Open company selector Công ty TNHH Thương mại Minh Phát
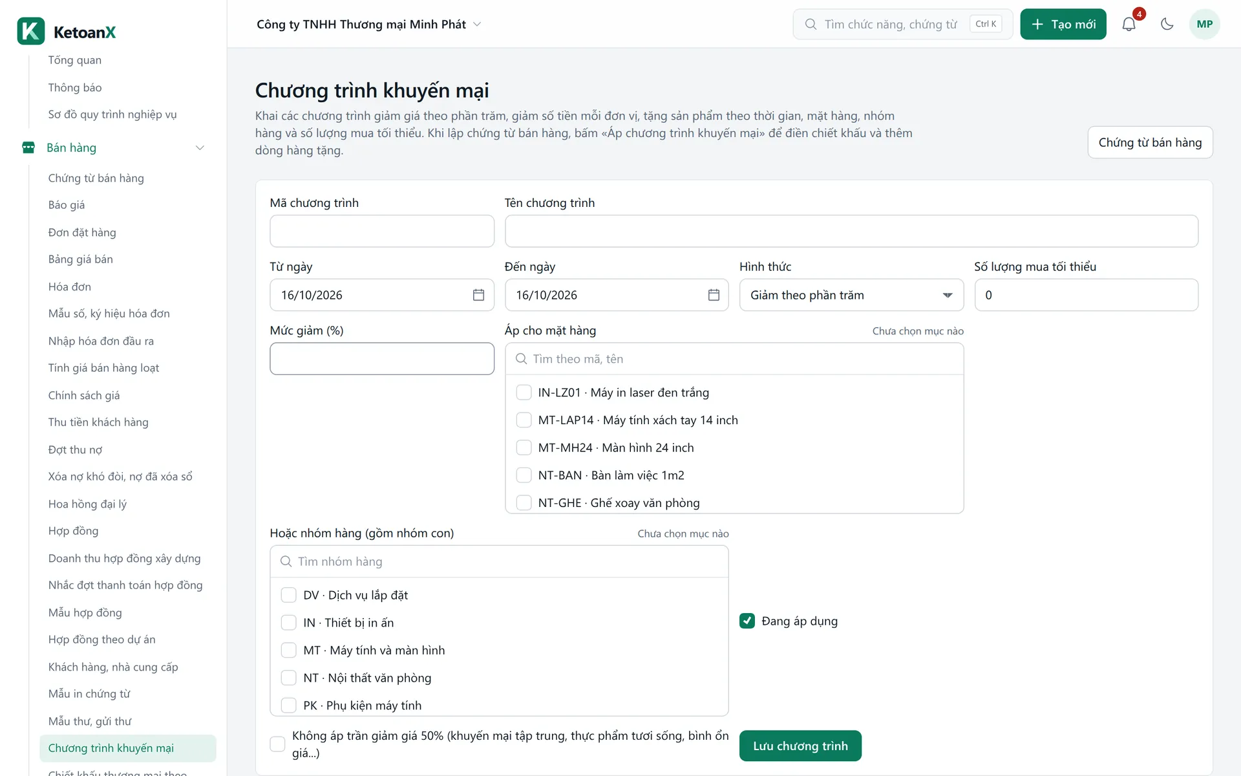Viewport: 1241px width, 776px height. point(368,25)
